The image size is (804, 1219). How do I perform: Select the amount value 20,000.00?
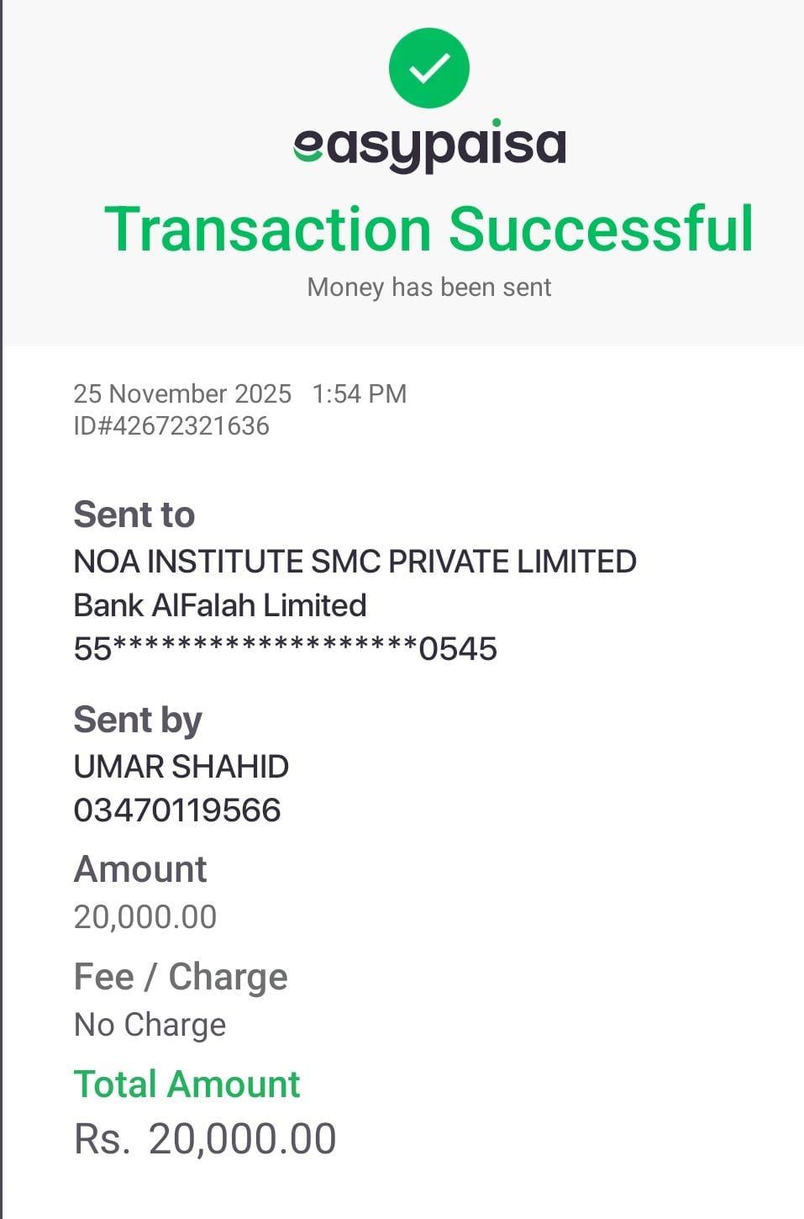point(145,917)
